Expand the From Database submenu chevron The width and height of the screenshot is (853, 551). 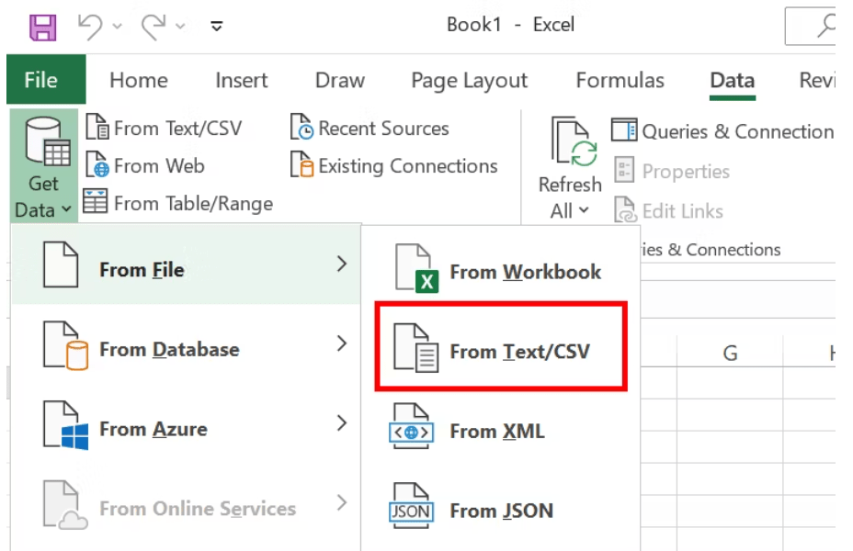[342, 343]
